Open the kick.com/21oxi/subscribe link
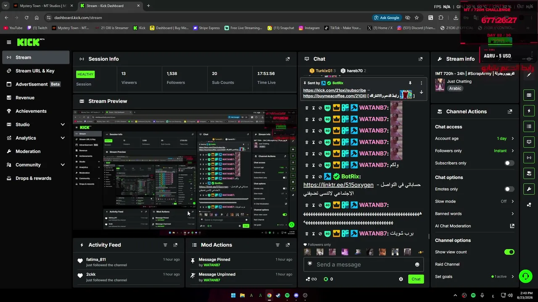This screenshot has height=302, width=538. [x=334, y=90]
